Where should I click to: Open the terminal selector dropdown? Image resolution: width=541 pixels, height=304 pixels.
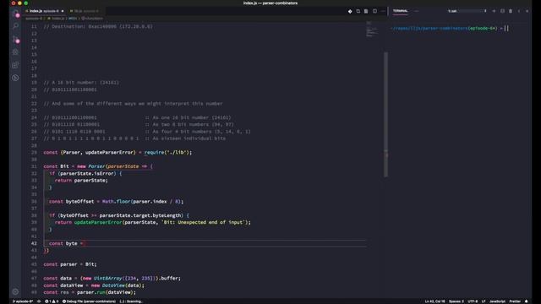point(467,11)
